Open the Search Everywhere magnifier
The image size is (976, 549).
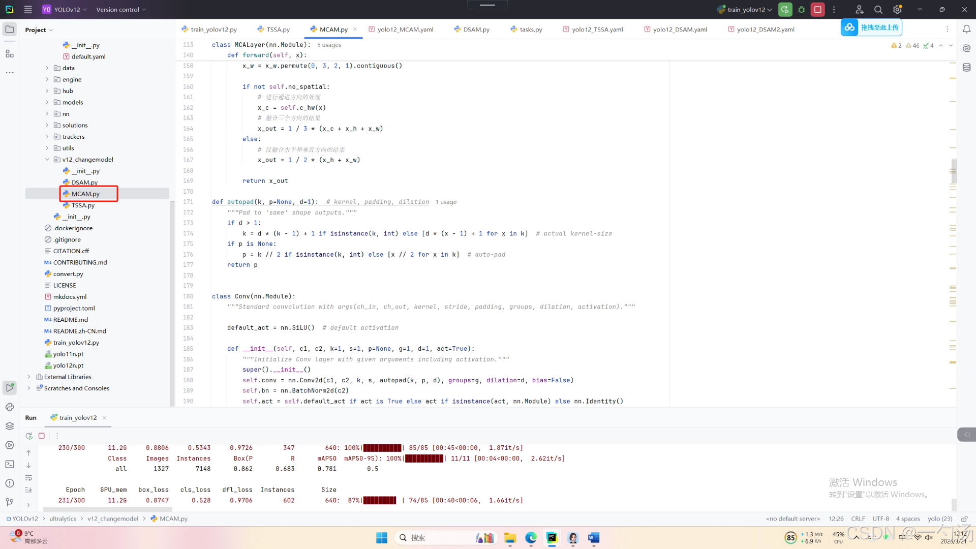click(x=878, y=10)
